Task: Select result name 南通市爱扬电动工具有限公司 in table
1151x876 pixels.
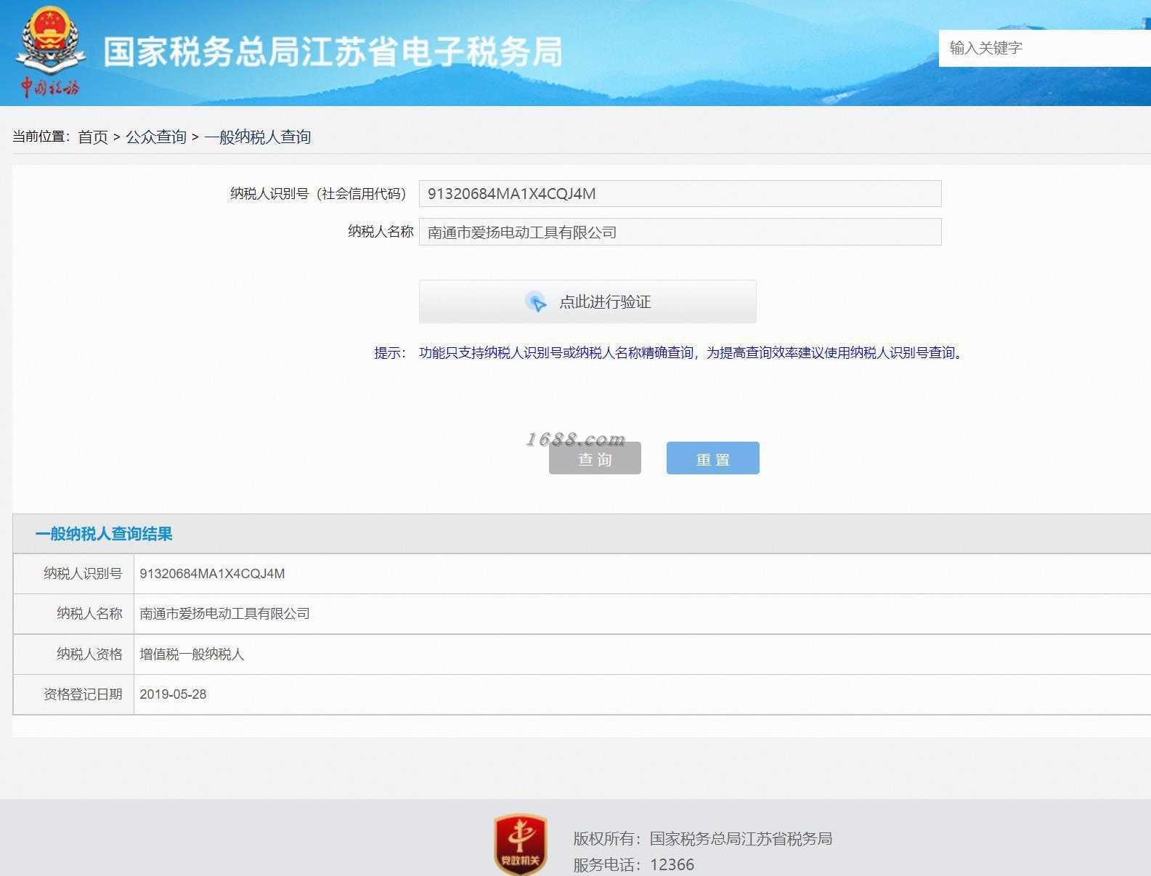Action: pos(224,614)
